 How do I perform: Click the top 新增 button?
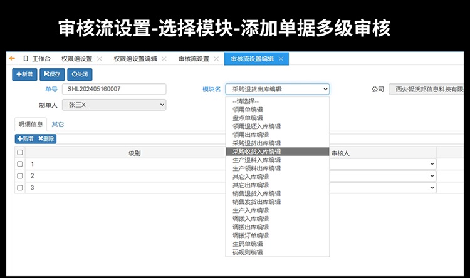coord(24,75)
